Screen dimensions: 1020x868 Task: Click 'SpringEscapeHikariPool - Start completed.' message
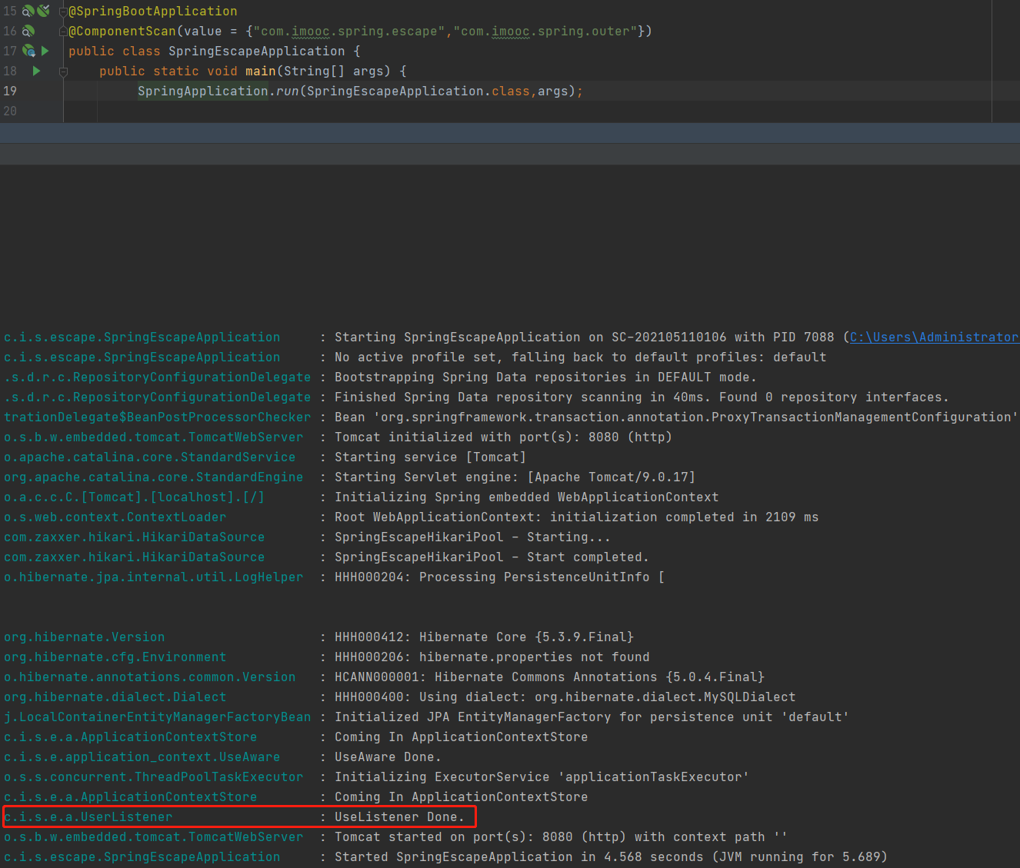point(492,557)
